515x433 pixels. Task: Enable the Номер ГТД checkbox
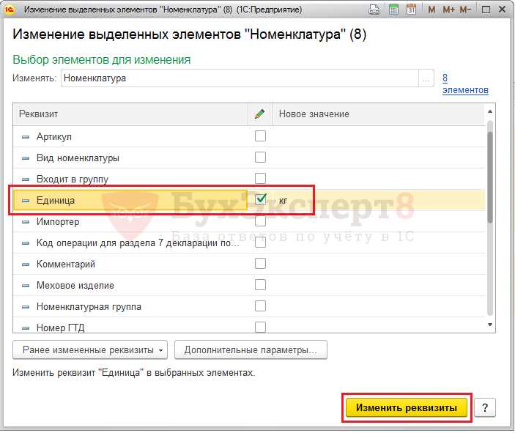(260, 327)
